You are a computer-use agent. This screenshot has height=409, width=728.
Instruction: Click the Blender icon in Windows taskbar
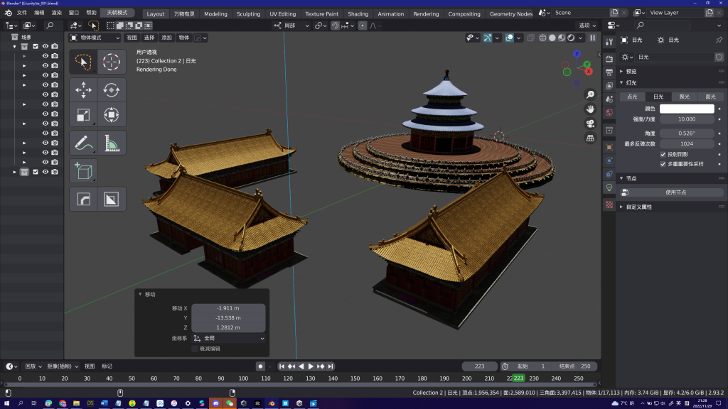(272, 403)
